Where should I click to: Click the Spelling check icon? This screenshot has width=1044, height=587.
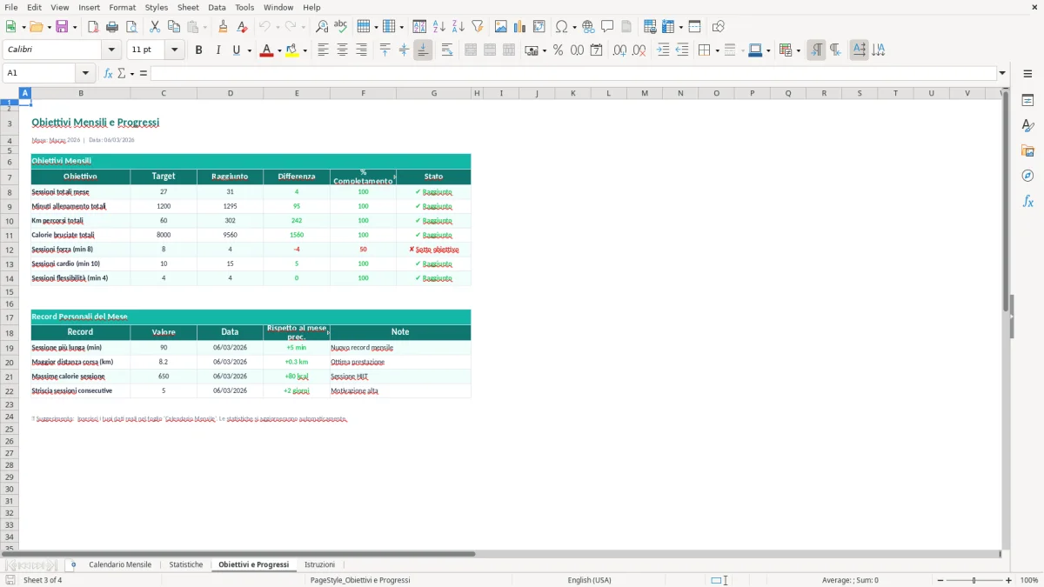pyautogui.click(x=341, y=27)
